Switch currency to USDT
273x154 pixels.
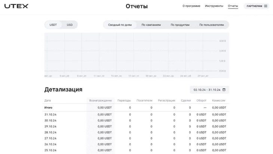53,25
